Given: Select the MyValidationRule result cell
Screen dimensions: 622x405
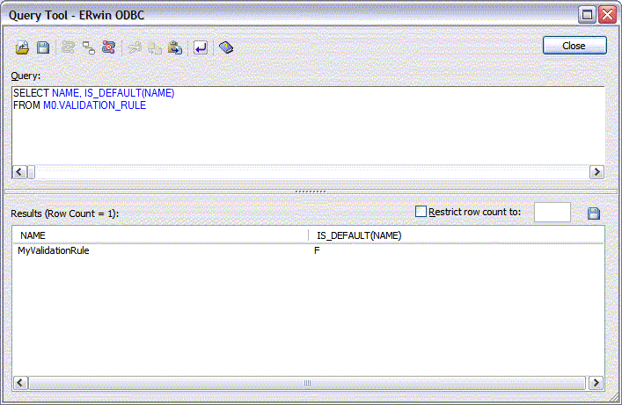Looking at the screenshot, I should (x=54, y=250).
